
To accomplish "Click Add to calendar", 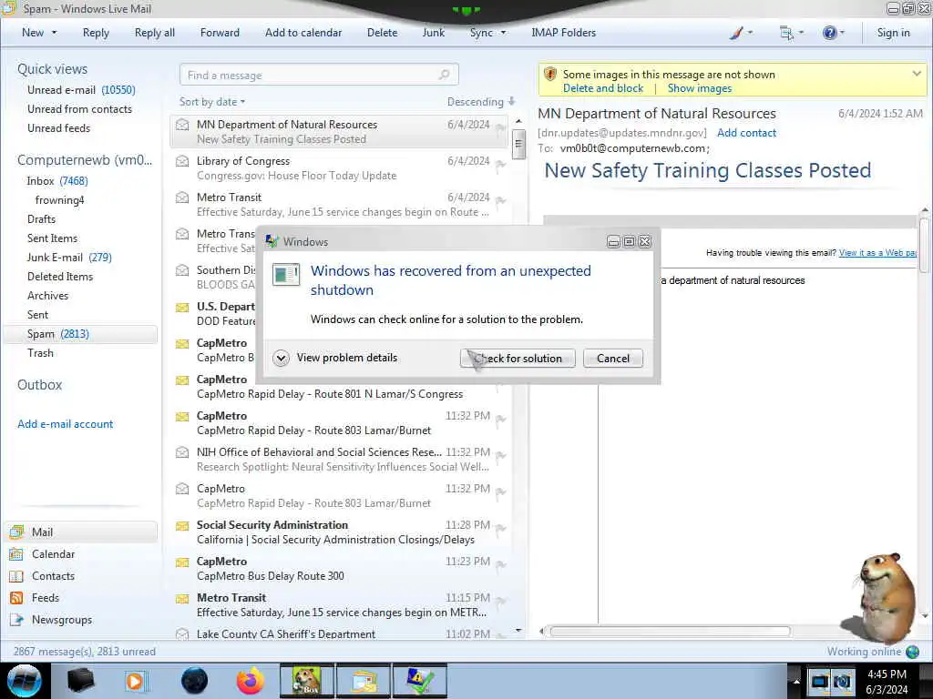I will click(303, 33).
